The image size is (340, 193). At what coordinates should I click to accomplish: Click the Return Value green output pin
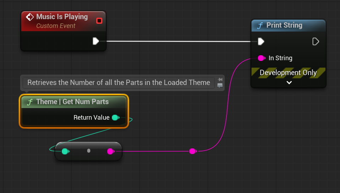[115, 118]
